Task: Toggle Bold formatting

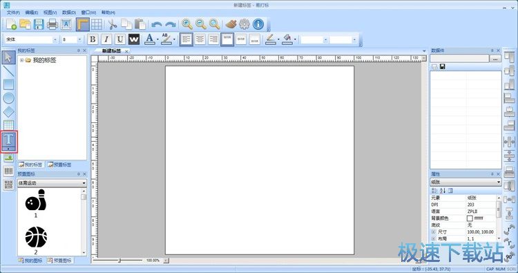Action: (93, 39)
